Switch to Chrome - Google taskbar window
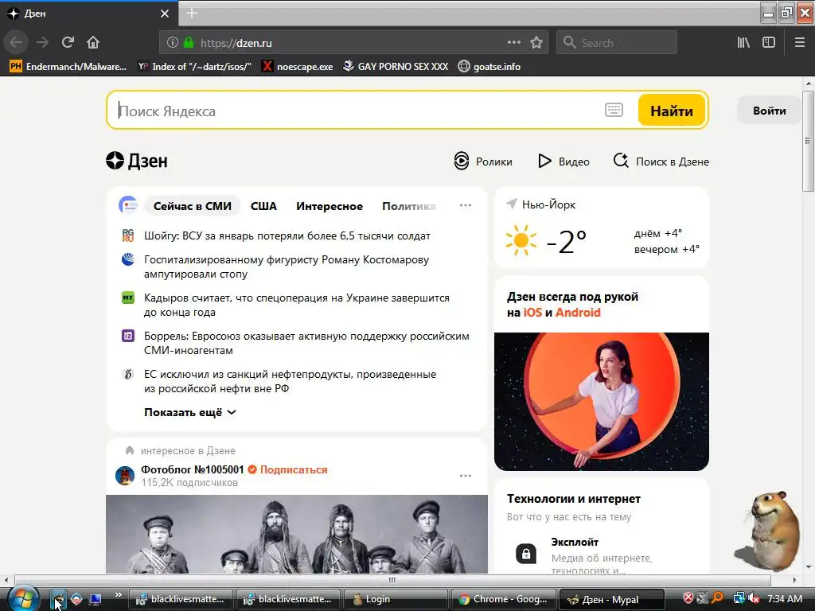 pyautogui.click(x=504, y=599)
